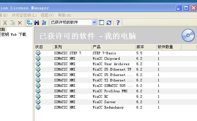Screen dimensions: 197x121
Task: Select the WinCC Redundancy product
Action: point(108,107)
